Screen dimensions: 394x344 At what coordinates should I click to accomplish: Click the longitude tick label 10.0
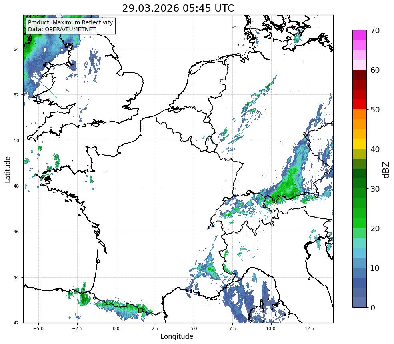[x=271, y=328]
